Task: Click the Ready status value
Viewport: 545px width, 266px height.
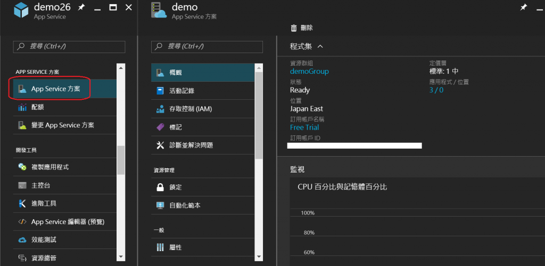Action: point(300,90)
